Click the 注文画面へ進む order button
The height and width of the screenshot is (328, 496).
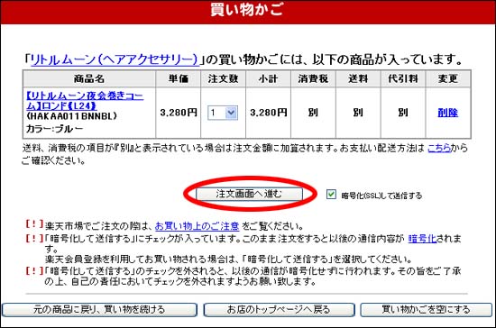249,194
